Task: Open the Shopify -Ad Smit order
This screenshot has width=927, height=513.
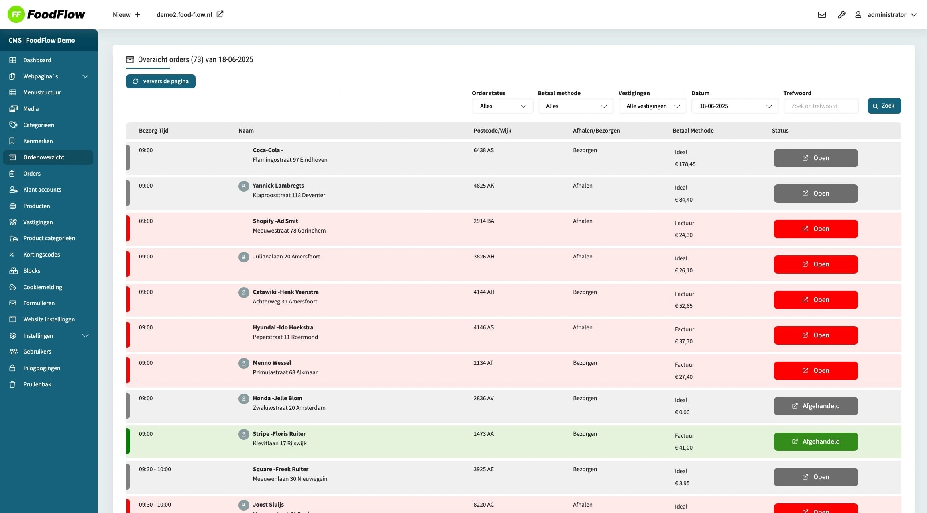Action: pyautogui.click(x=815, y=229)
